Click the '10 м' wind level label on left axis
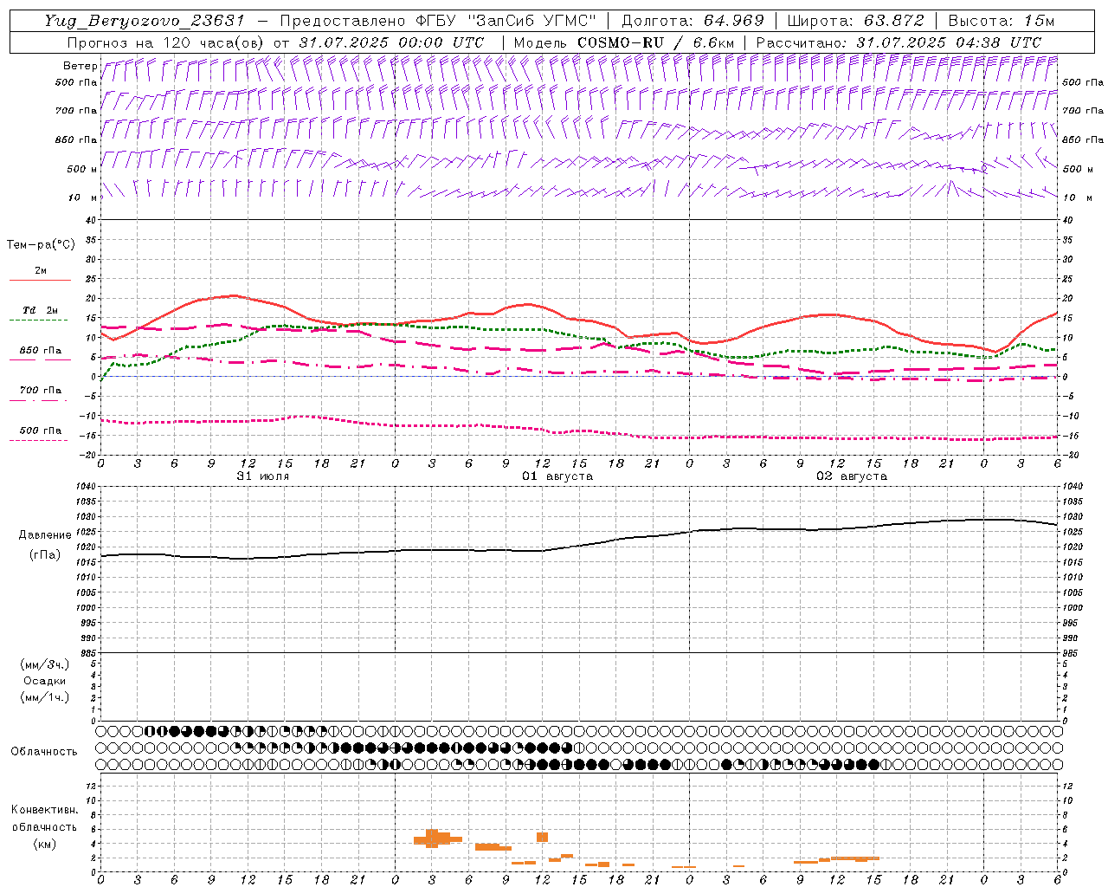Viewport: 1108px width, 887px height. coord(82,197)
